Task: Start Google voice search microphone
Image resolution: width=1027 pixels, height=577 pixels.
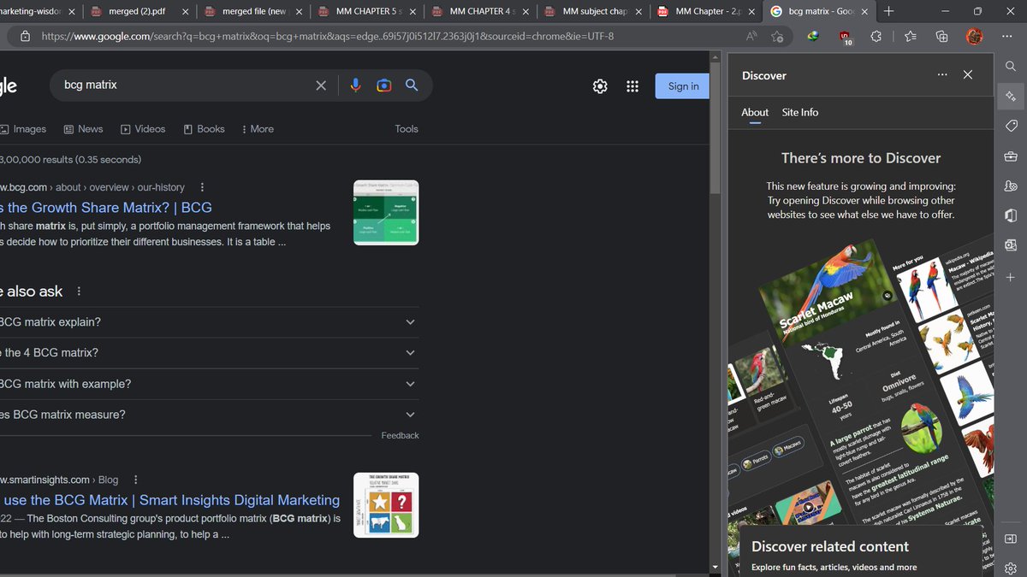Action: point(356,85)
